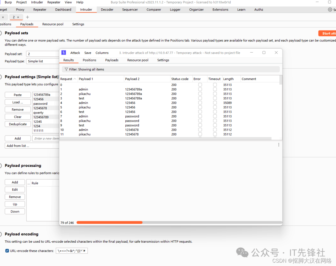336x266 pixels.
Task: Switch to the Decoder tab
Action: 107,10
